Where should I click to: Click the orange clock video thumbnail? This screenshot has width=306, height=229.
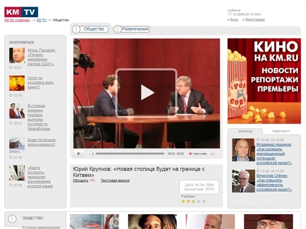pyautogui.click(x=17, y=83)
